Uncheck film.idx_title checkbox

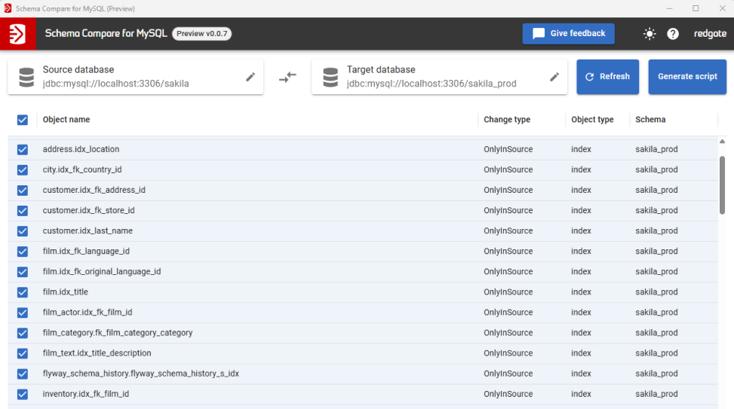tap(23, 292)
